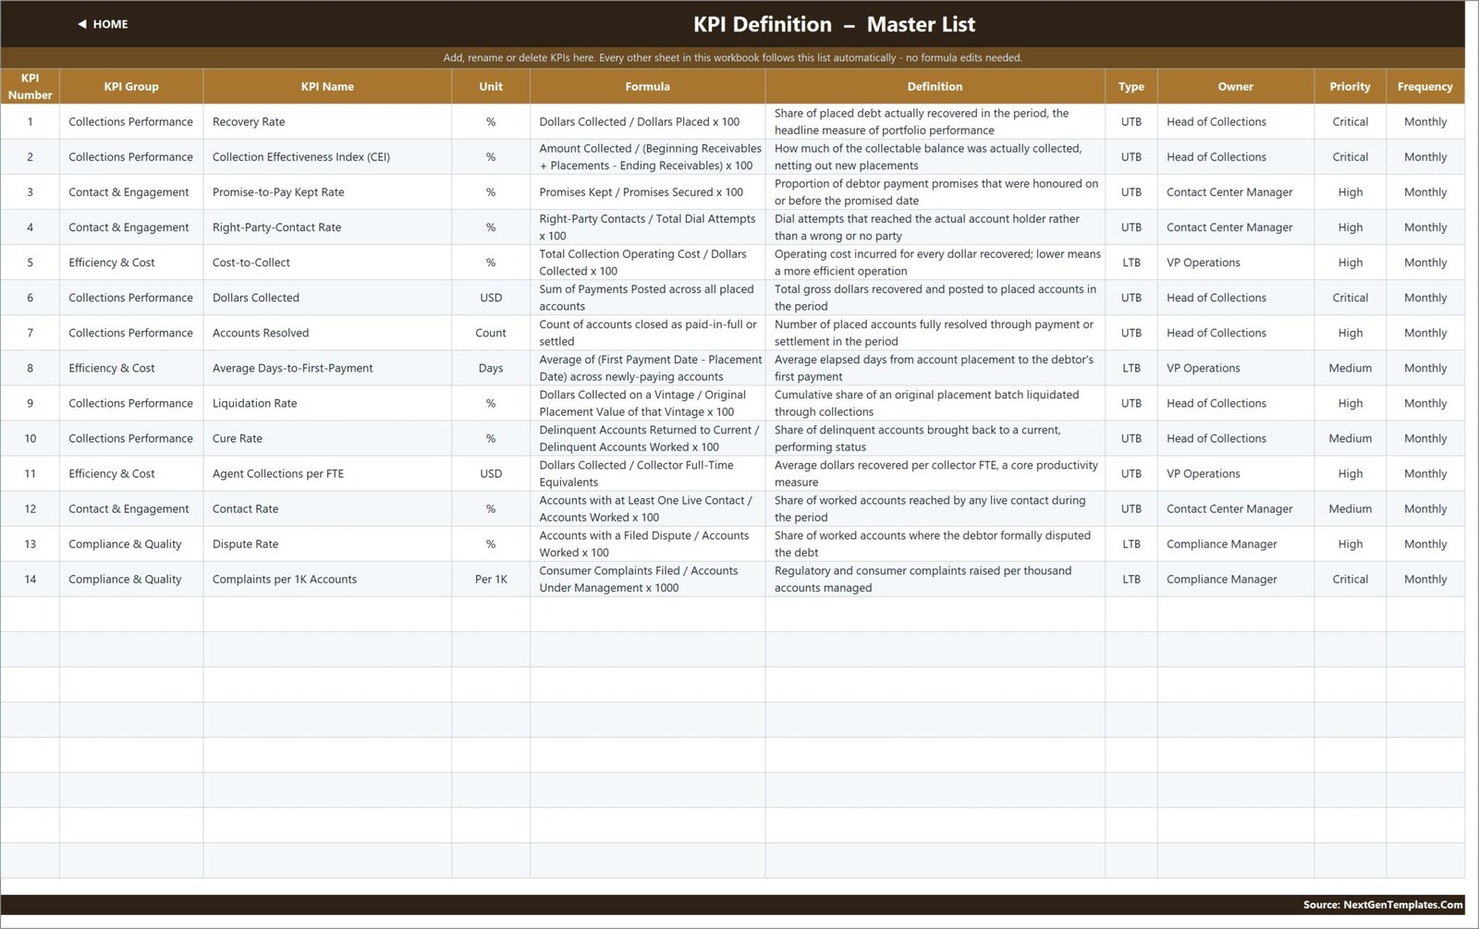The height and width of the screenshot is (929, 1479).
Task: Select formula Dollars Collected / Dollars Placed x 100
Action: tap(647, 122)
